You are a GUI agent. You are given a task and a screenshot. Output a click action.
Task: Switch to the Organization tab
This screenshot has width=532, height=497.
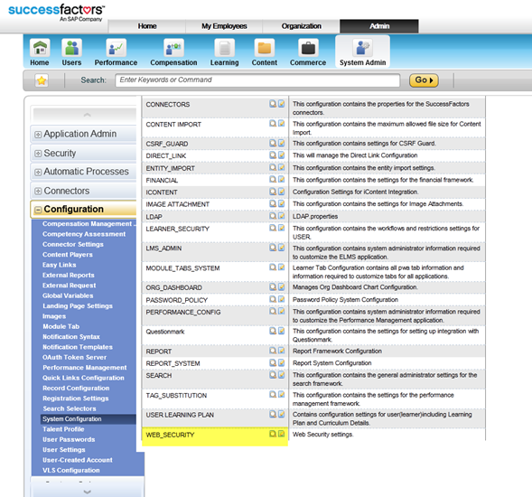click(301, 26)
